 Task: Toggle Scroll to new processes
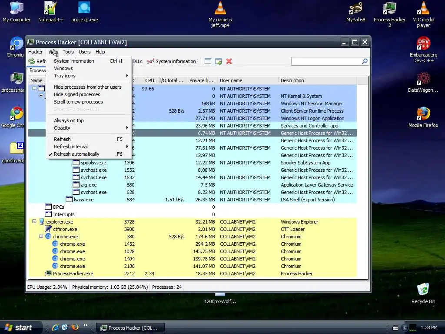pyautogui.click(x=88, y=102)
